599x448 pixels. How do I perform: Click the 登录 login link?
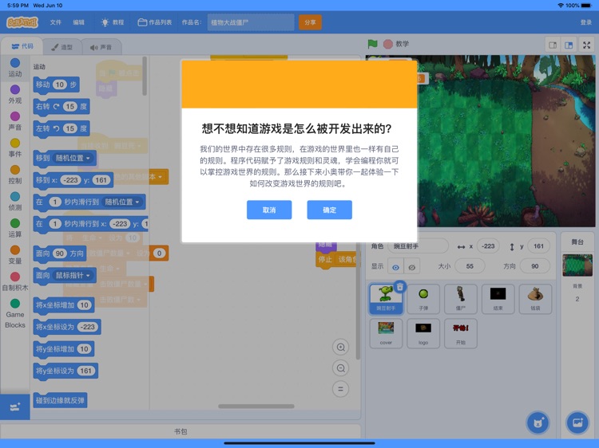pos(585,22)
